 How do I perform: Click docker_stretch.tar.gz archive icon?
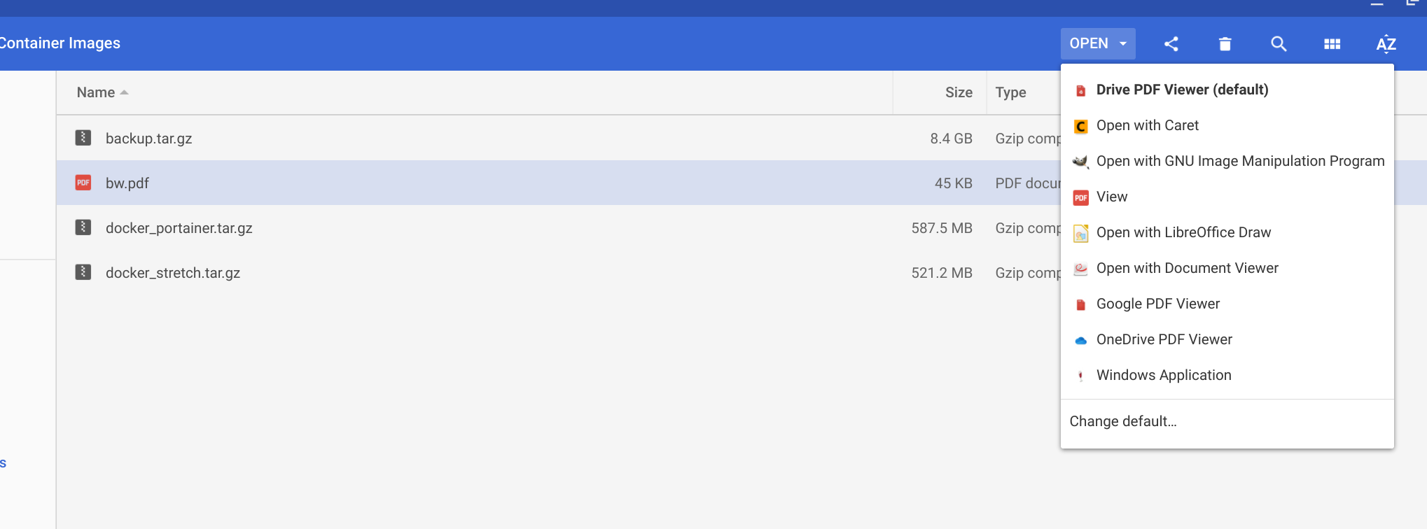[83, 272]
